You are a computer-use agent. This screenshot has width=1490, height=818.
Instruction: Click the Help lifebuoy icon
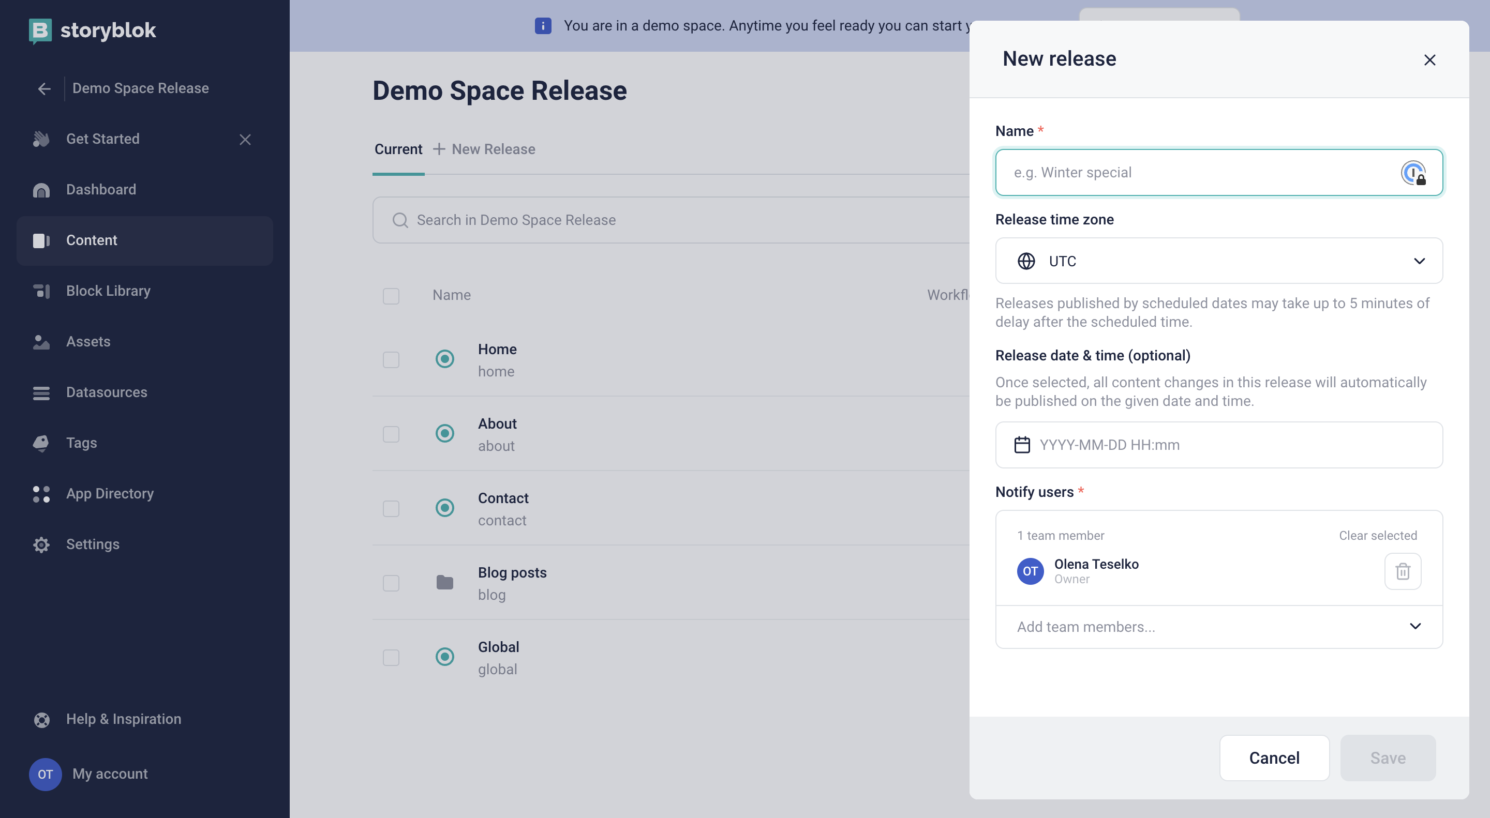(x=41, y=720)
